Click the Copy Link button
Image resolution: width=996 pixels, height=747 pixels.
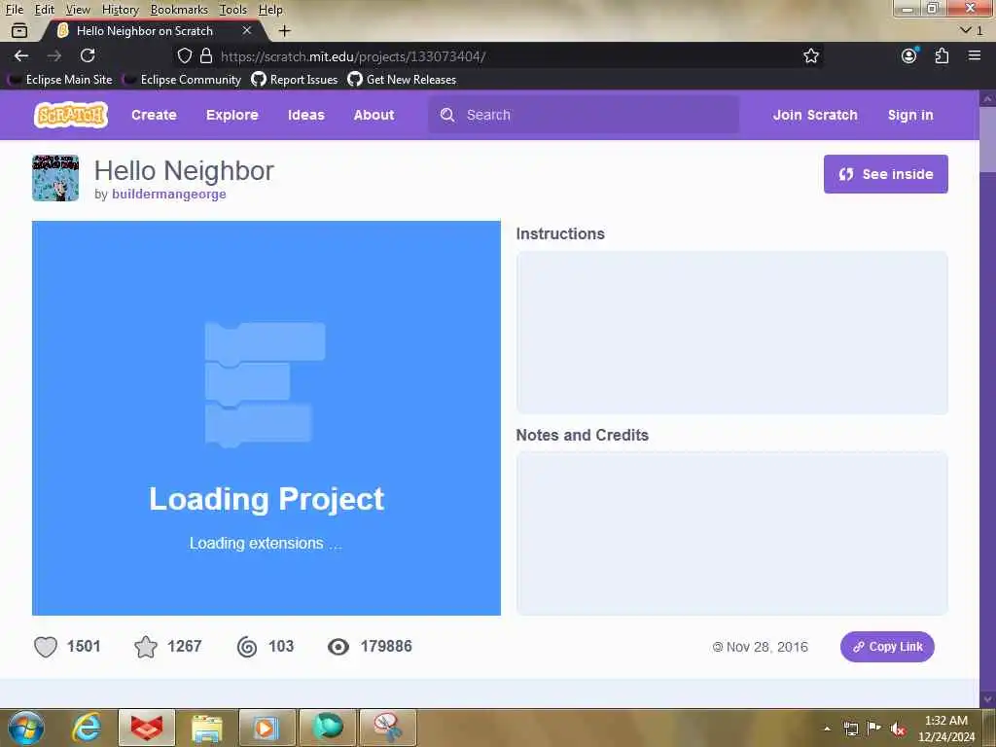tap(887, 647)
